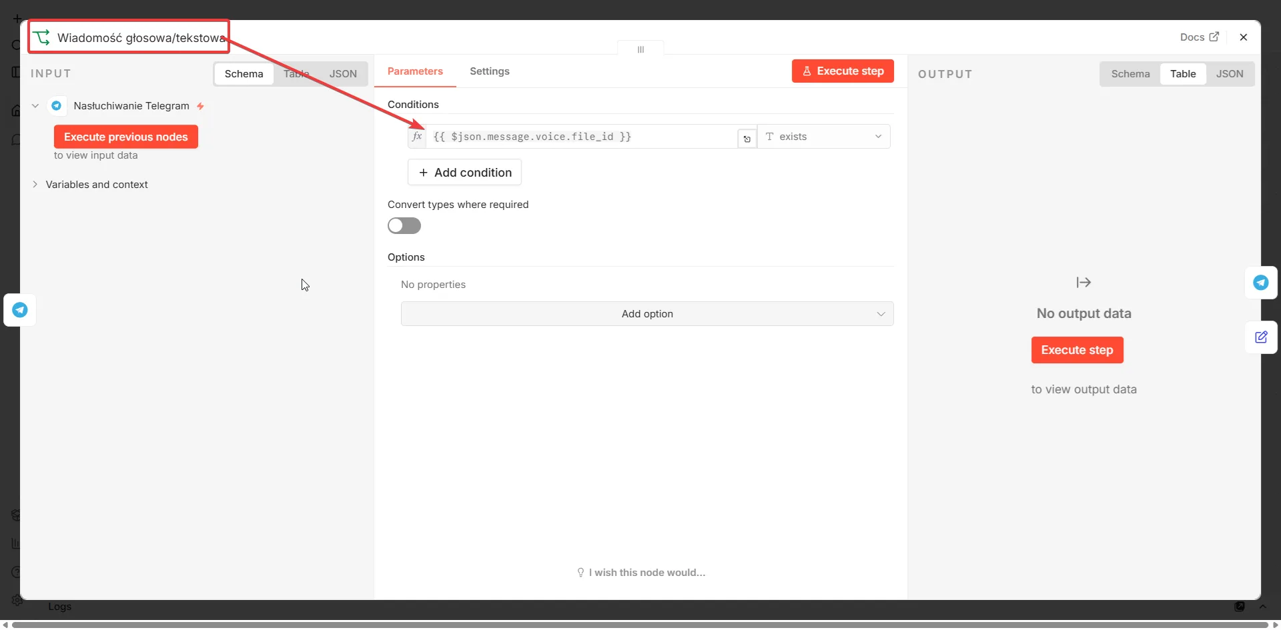This screenshot has height=630, width=1281.
Task: Expand Variables and context
Action: click(x=35, y=185)
